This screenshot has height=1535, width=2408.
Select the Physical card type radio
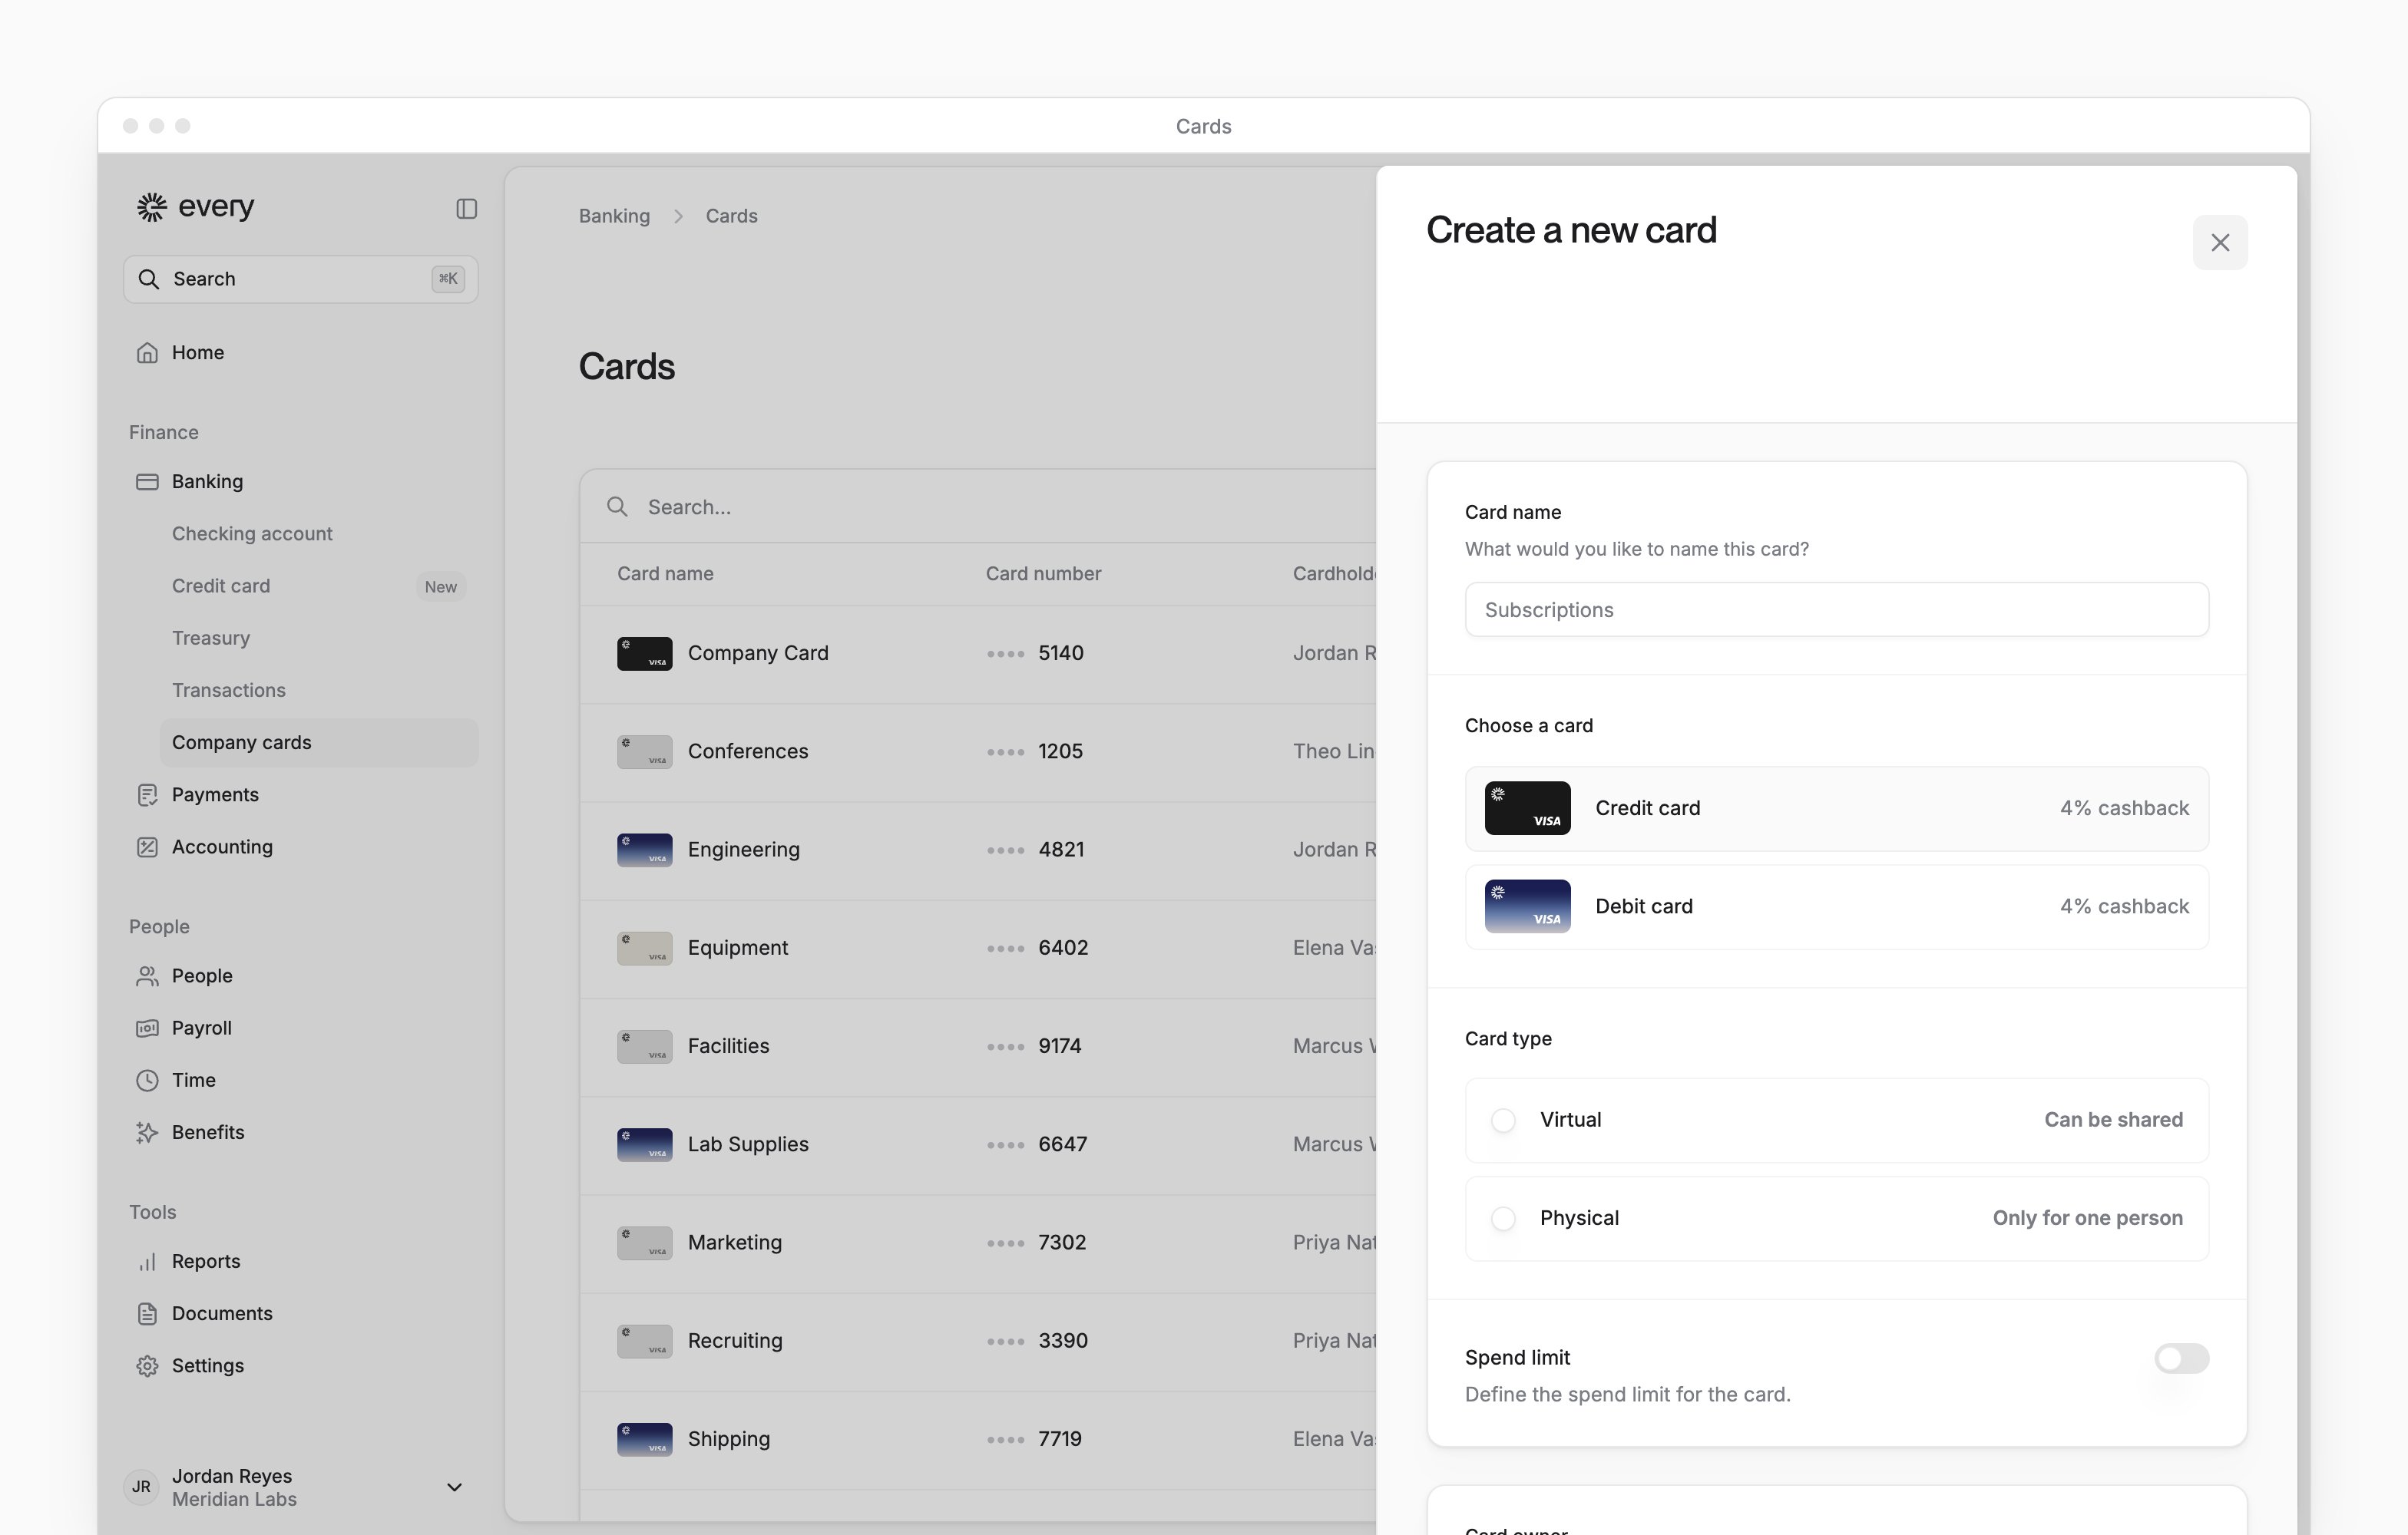click(x=1503, y=1218)
